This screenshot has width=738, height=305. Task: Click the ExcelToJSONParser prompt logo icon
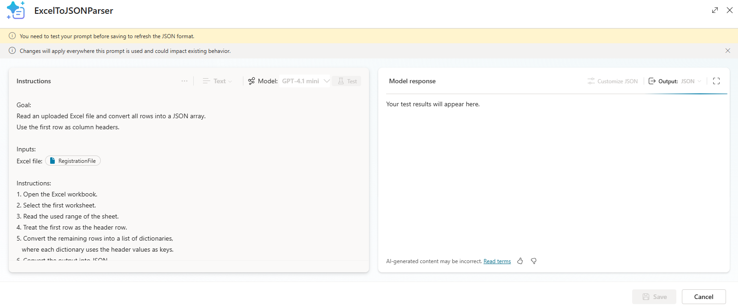(x=16, y=11)
